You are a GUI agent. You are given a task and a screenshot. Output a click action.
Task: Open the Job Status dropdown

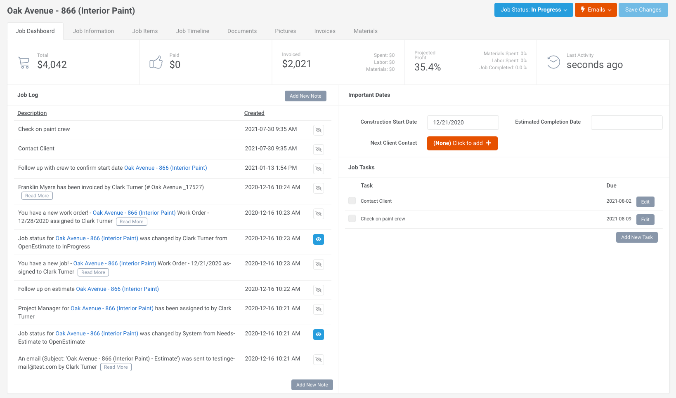tap(533, 10)
